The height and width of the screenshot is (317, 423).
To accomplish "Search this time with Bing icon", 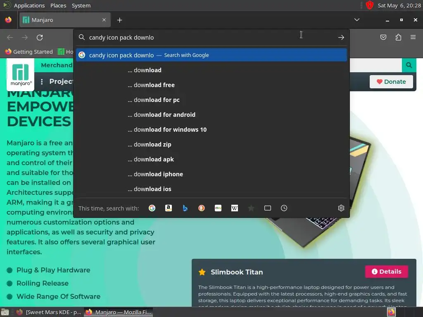I will tap(185, 208).
